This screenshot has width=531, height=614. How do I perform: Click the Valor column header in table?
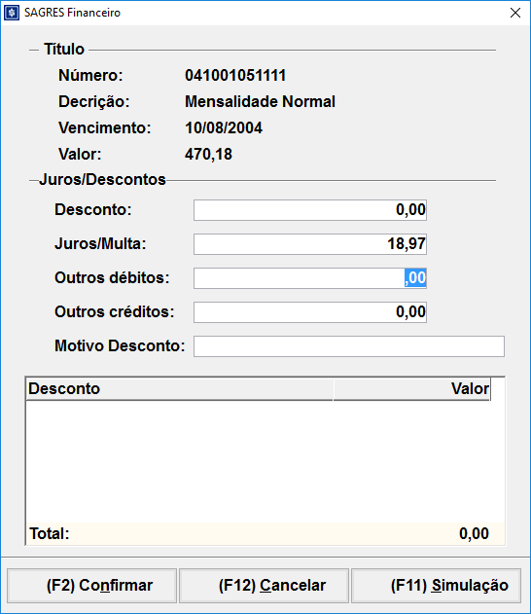411,389
